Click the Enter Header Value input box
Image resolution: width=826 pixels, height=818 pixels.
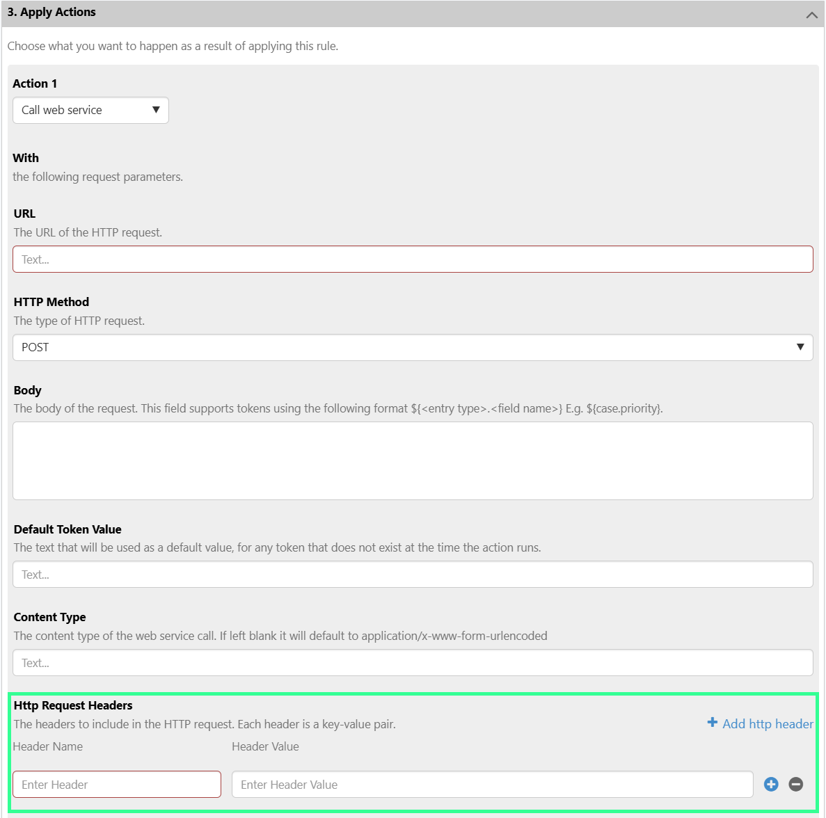tap(493, 784)
